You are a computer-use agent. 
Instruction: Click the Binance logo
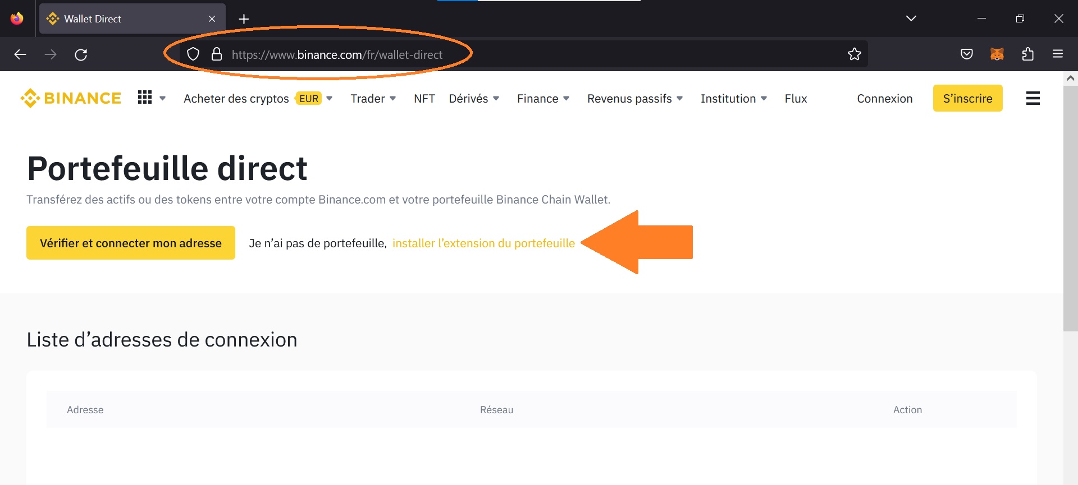(71, 98)
